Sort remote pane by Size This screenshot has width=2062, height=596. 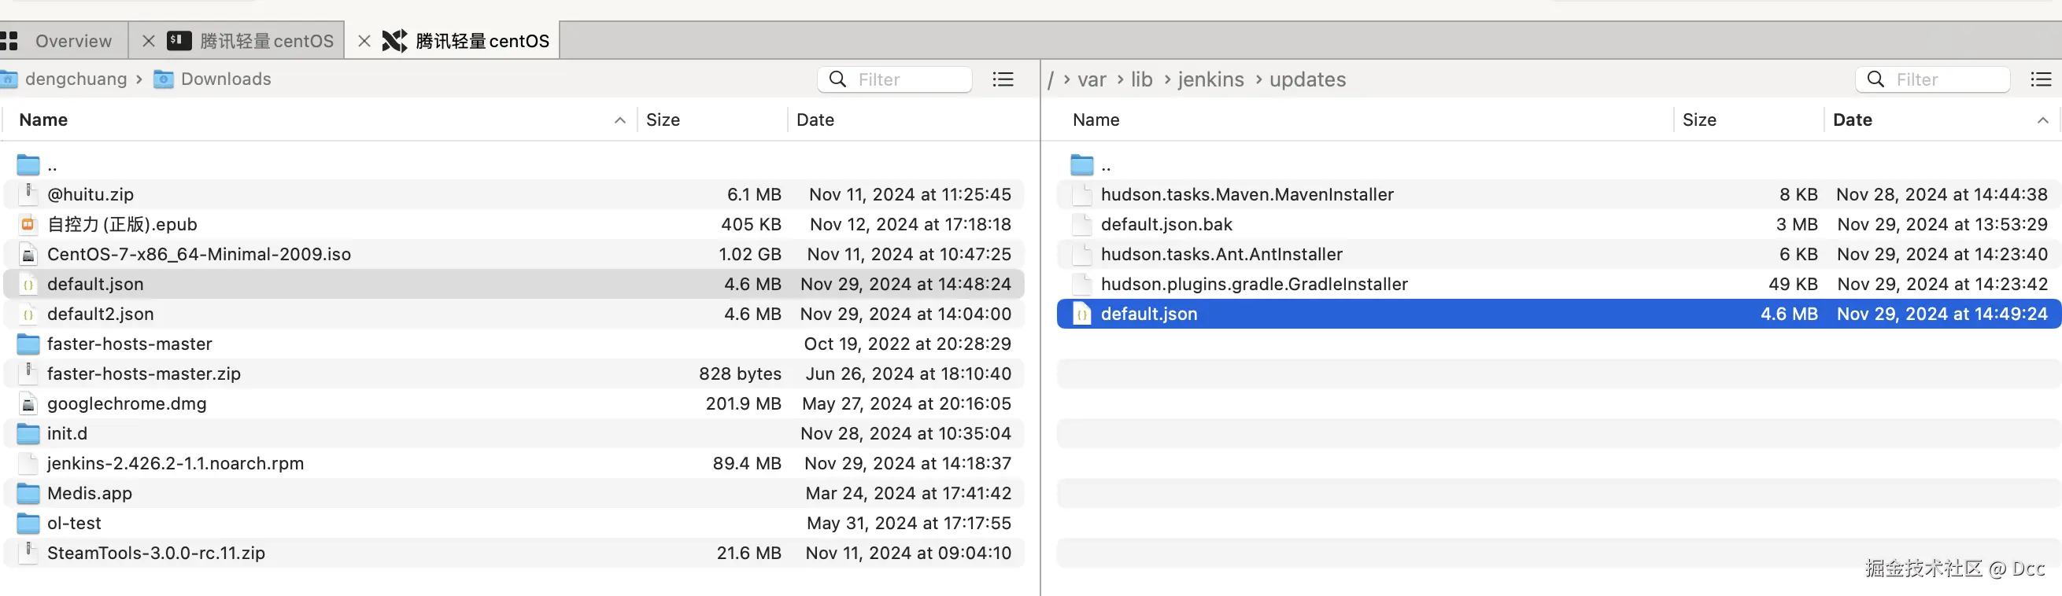pyautogui.click(x=1698, y=120)
